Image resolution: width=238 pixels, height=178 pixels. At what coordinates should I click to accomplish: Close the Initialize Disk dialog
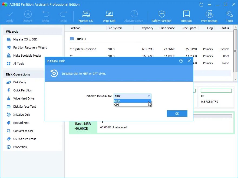(x=189, y=61)
